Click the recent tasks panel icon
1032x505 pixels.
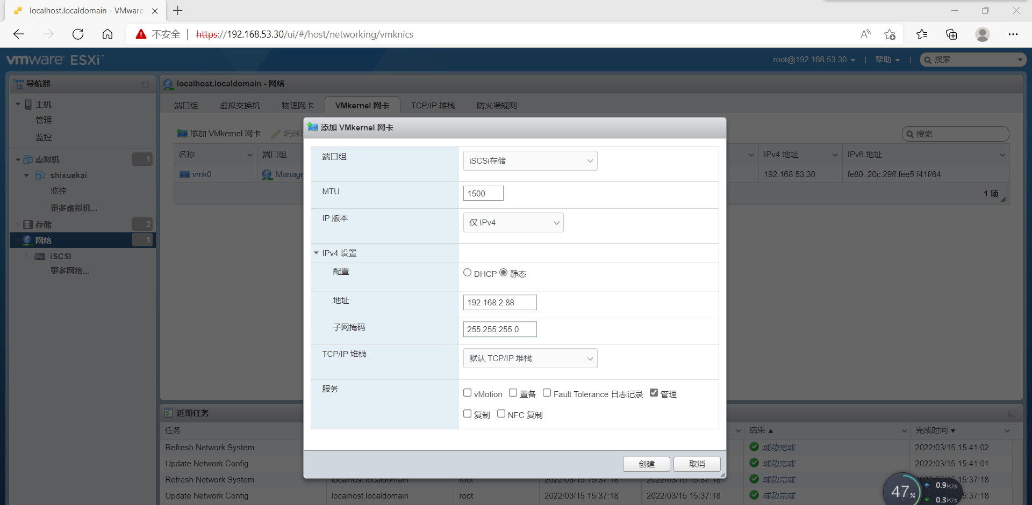(168, 413)
